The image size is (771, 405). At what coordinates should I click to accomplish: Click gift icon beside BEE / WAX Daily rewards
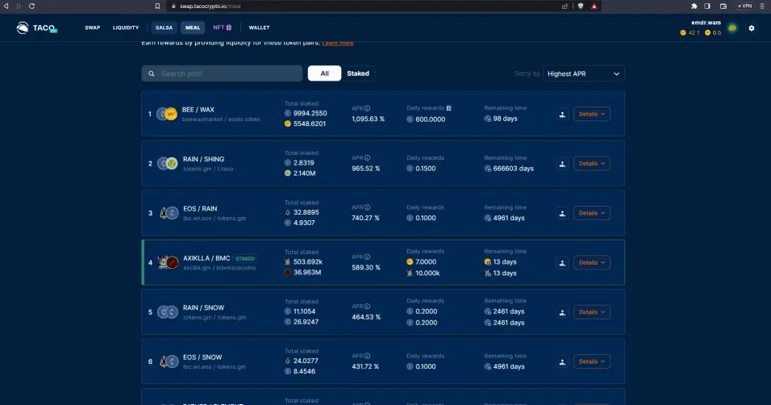[x=448, y=108]
